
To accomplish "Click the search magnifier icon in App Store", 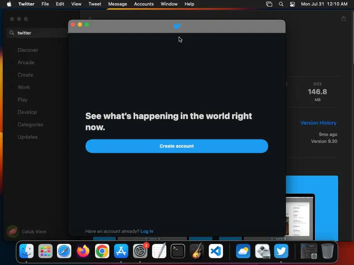I will (x=12, y=33).
